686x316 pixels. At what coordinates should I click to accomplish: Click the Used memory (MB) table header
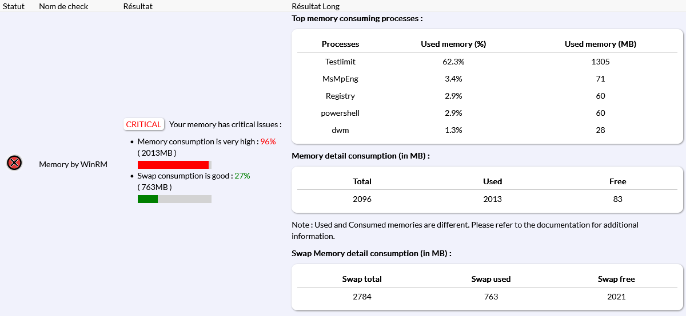600,44
